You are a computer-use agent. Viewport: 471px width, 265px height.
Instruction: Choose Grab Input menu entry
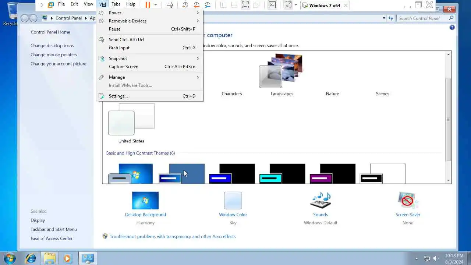tap(149, 48)
